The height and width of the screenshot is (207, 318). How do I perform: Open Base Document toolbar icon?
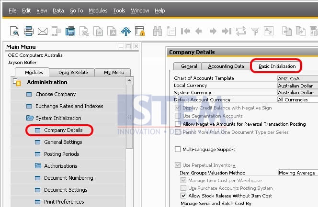(x=287, y=31)
